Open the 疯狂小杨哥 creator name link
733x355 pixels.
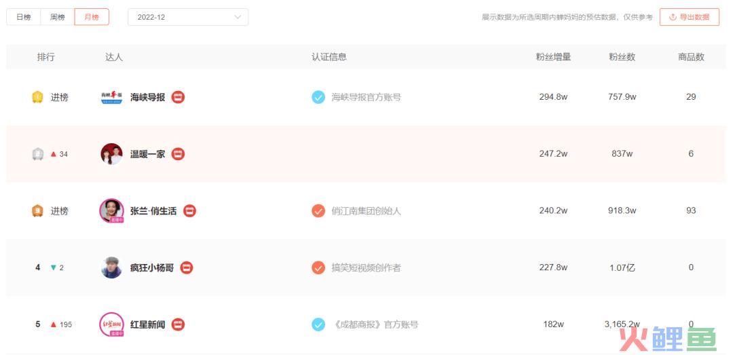click(152, 267)
